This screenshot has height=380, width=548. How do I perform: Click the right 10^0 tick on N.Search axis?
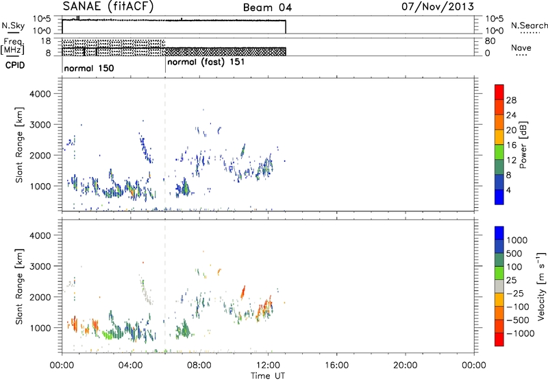[495, 31]
